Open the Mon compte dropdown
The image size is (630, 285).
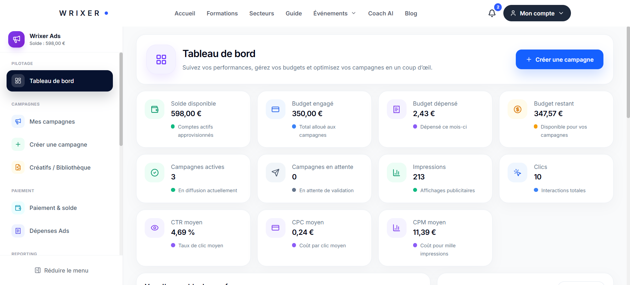click(537, 13)
